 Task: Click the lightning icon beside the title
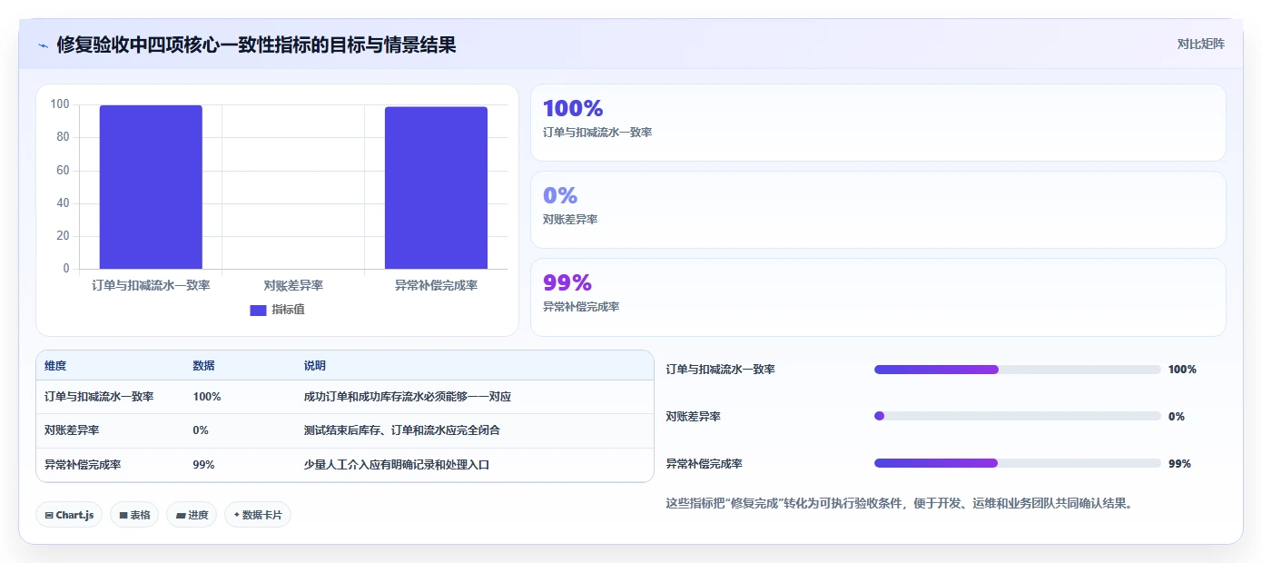44,45
